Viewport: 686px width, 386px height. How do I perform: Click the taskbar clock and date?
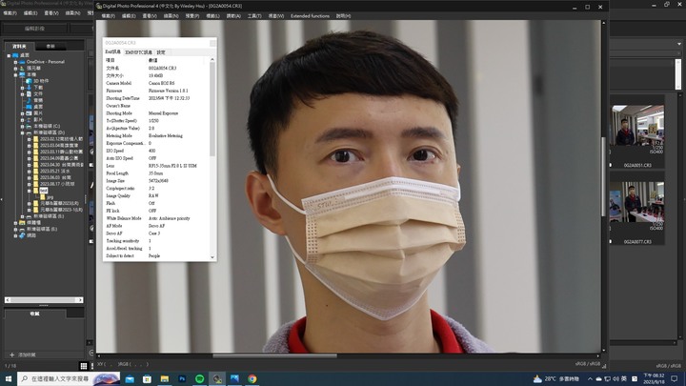point(654,379)
